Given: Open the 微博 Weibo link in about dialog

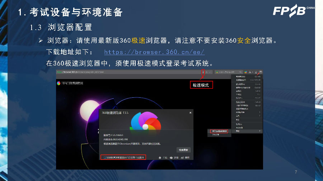Looking at the screenshot, I should click(185, 158).
